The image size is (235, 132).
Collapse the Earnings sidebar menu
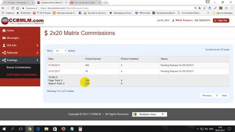pyautogui.click(x=20, y=60)
